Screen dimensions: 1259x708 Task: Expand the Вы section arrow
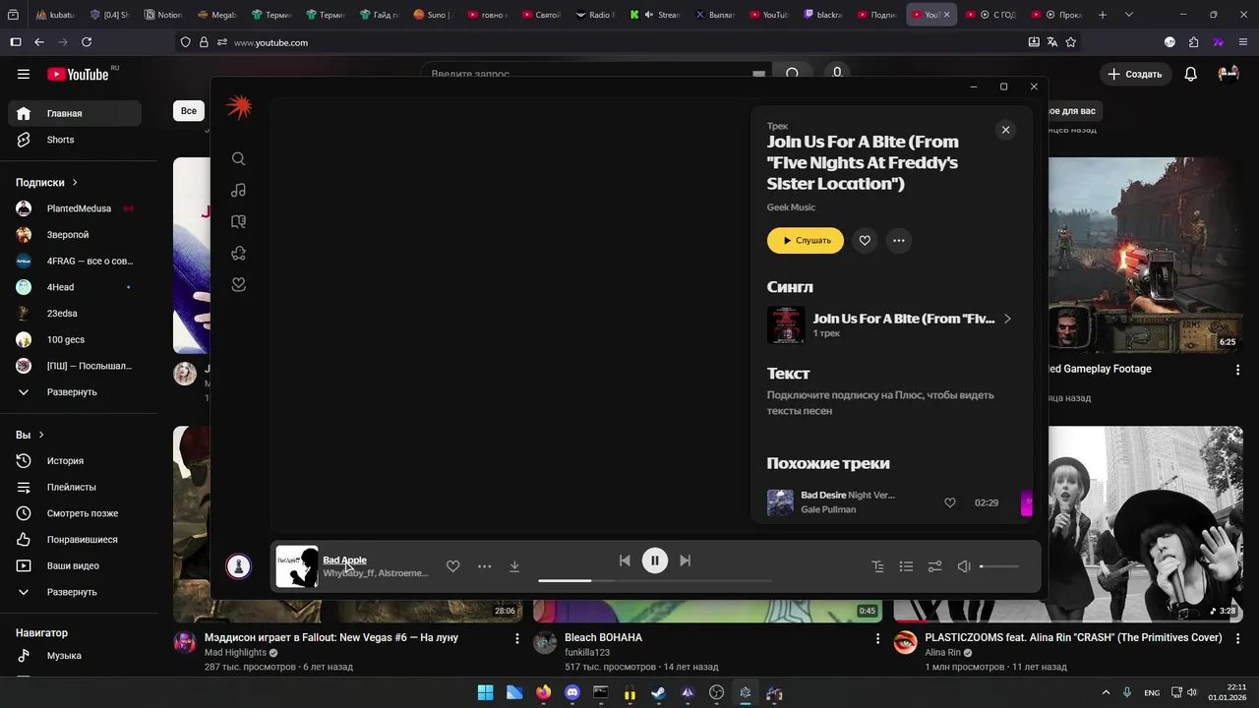[41, 435]
